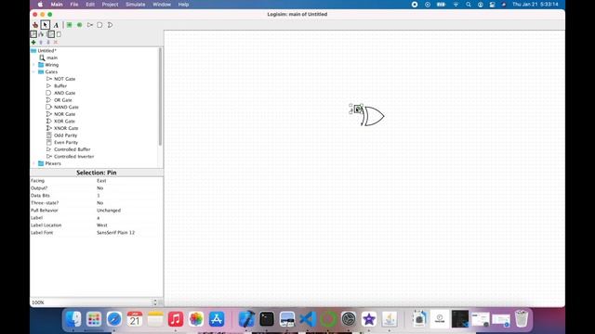Open the Apple menu
595x334 pixels.
(x=40, y=5)
